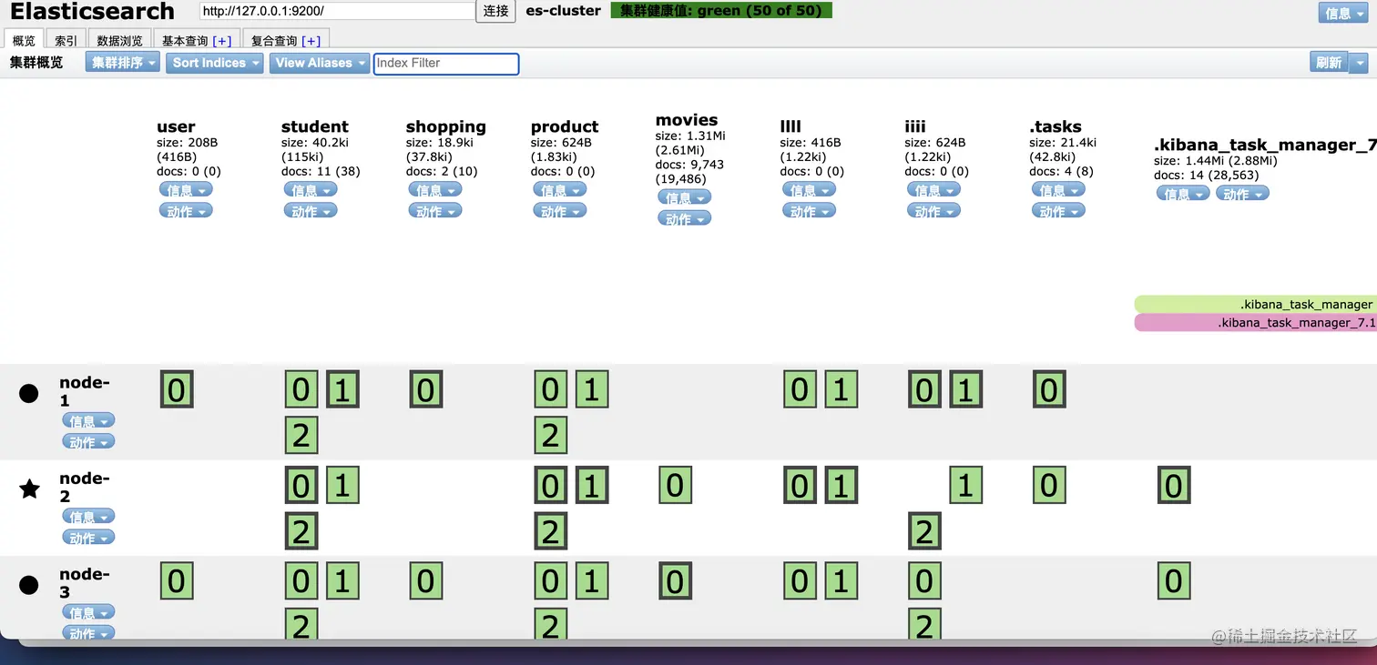Screen dimensions: 1377x665
Task: Open 信息 dropdown under user index
Action: 186,189
